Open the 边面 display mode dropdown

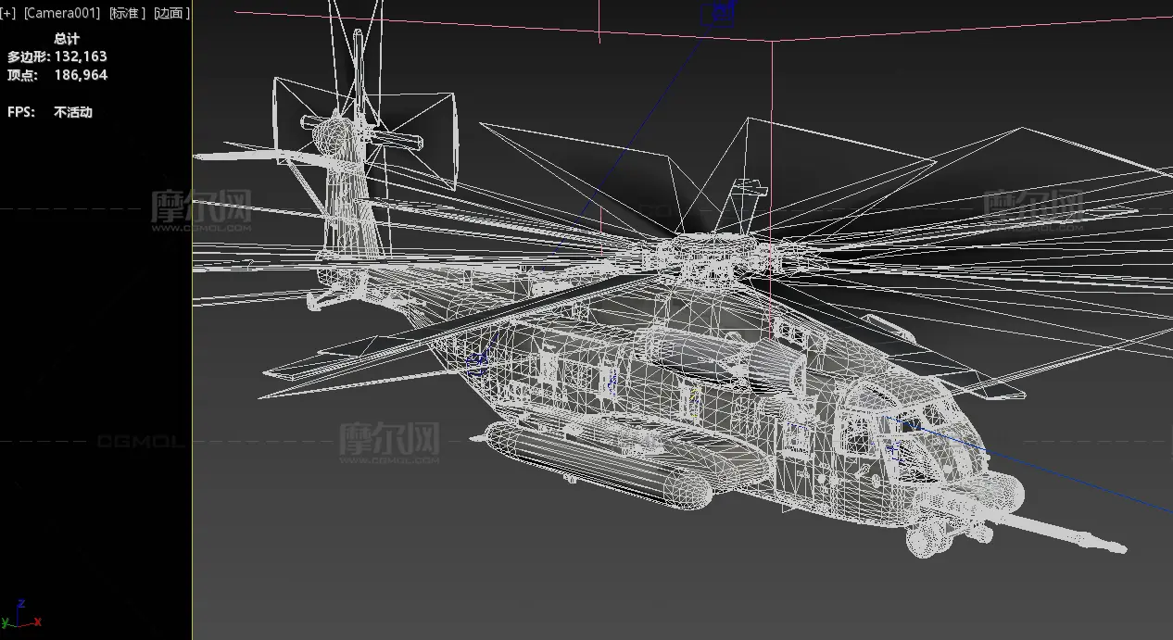tap(170, 13)
